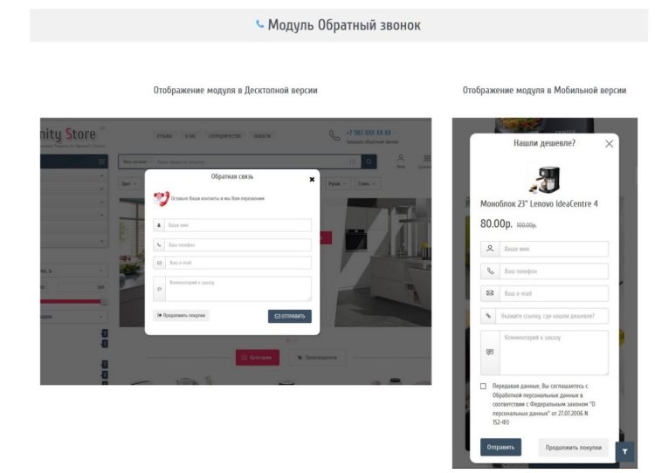The width and height of the screenshot is (655, 473).
Task: Select the Категории tab
Action: (x=258, y=357)
